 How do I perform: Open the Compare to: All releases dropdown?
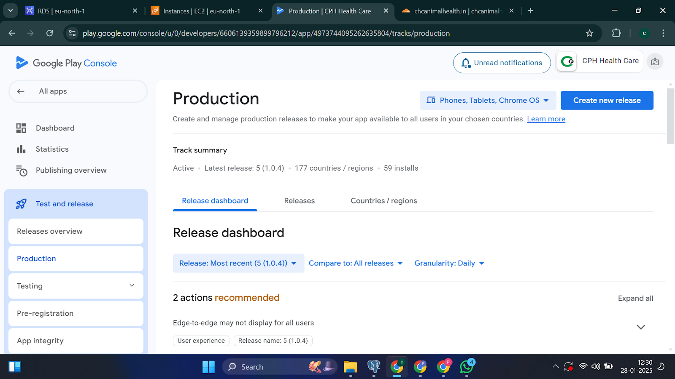coord(356,263)
